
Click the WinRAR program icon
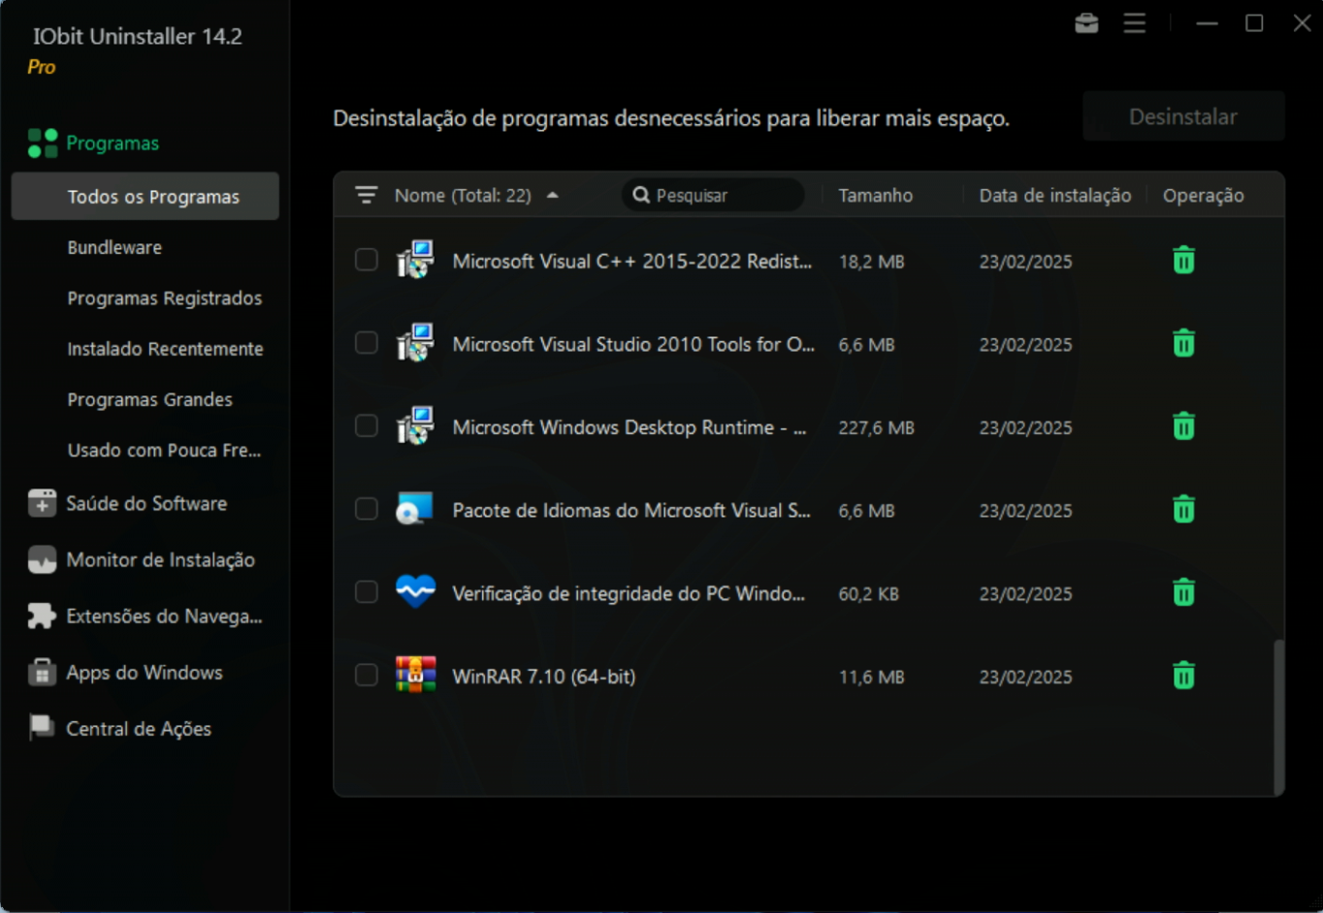tap(415, 675)
